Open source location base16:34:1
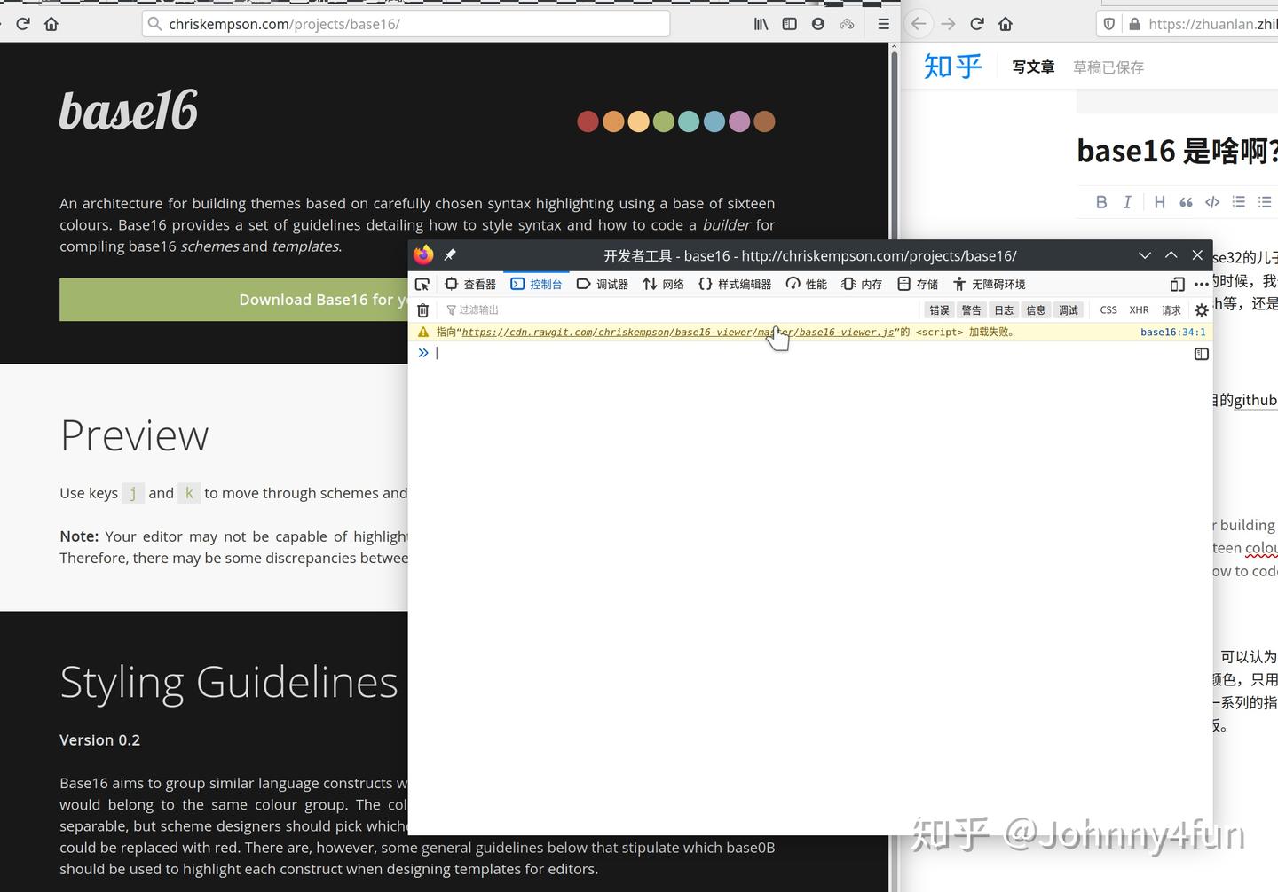This screenshot has width=1278, height=892. point(1172,333)
